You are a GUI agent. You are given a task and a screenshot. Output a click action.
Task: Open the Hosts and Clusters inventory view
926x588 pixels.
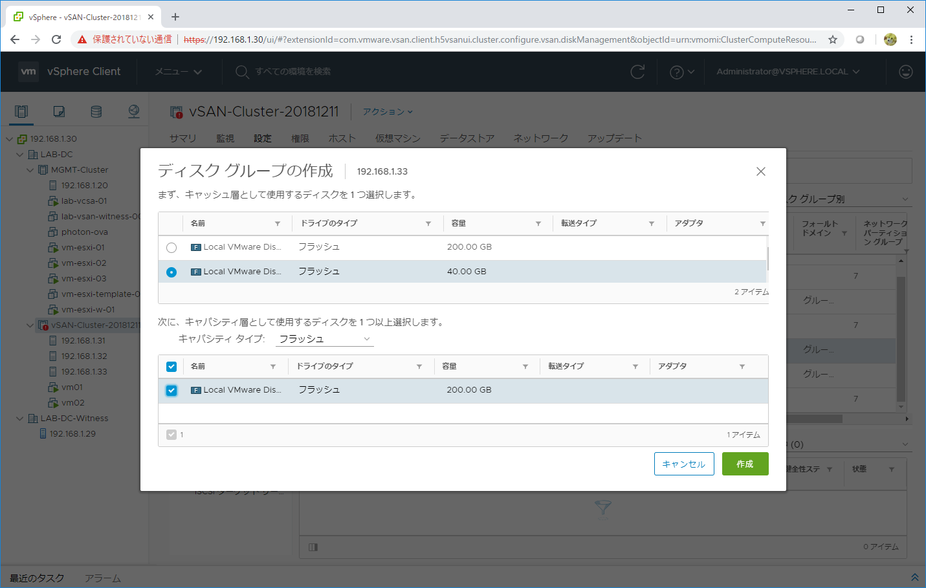tap(21, 111)
